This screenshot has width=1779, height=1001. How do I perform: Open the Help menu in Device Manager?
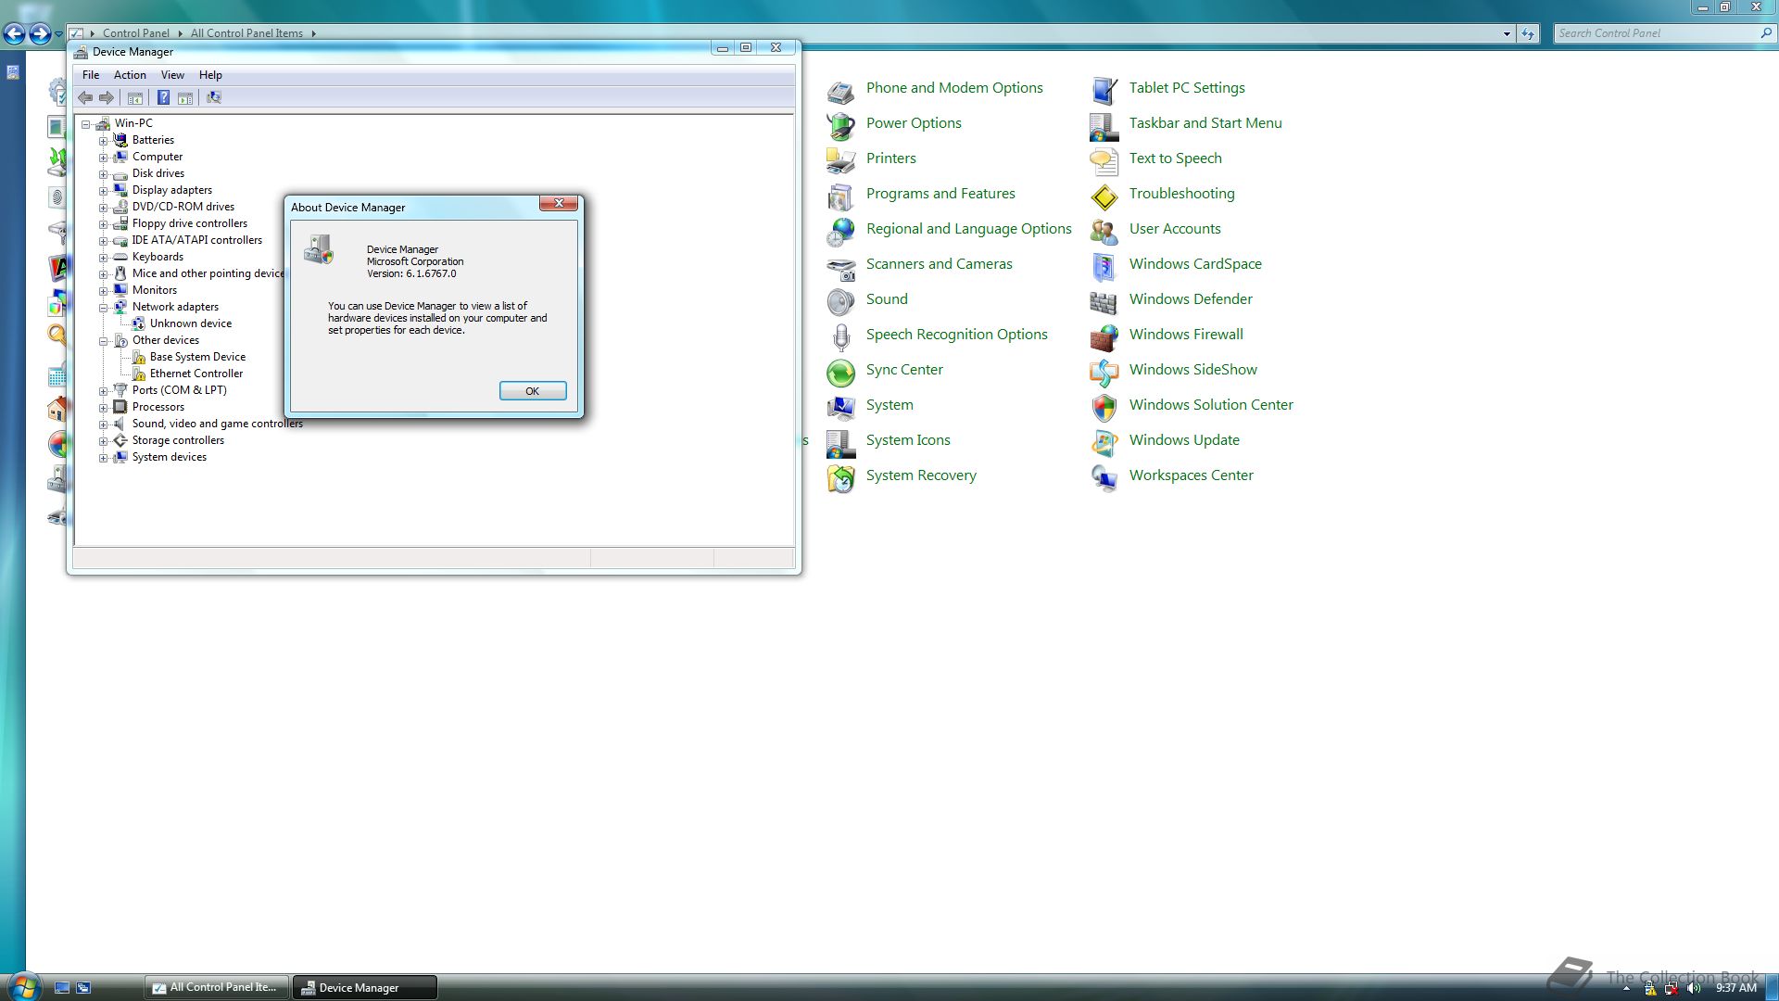click(x=210, y=75)
